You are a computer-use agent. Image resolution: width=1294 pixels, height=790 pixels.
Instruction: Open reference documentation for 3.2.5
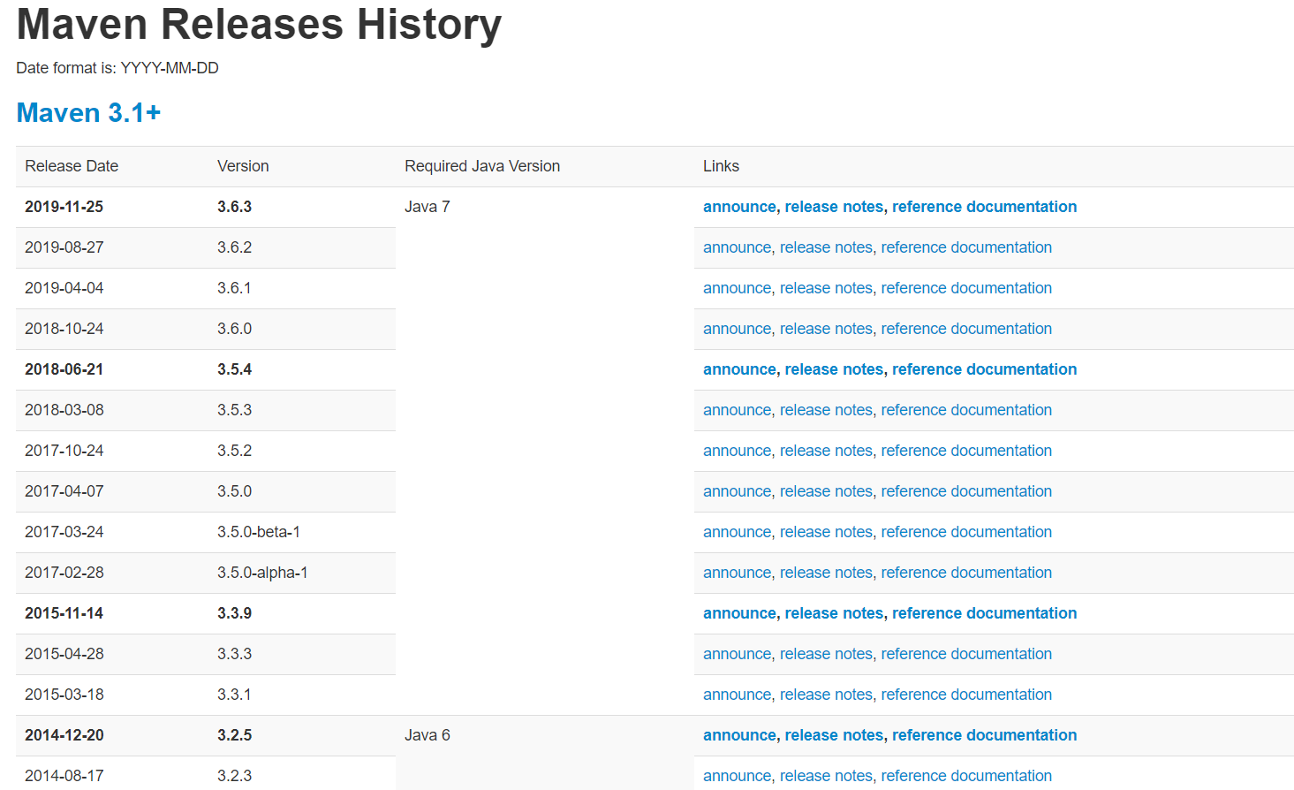pyautogui.click(x=984, y=735)
